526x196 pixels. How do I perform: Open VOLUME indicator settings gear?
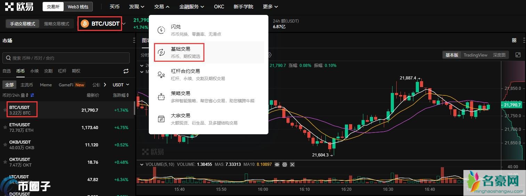pos(285,164)
